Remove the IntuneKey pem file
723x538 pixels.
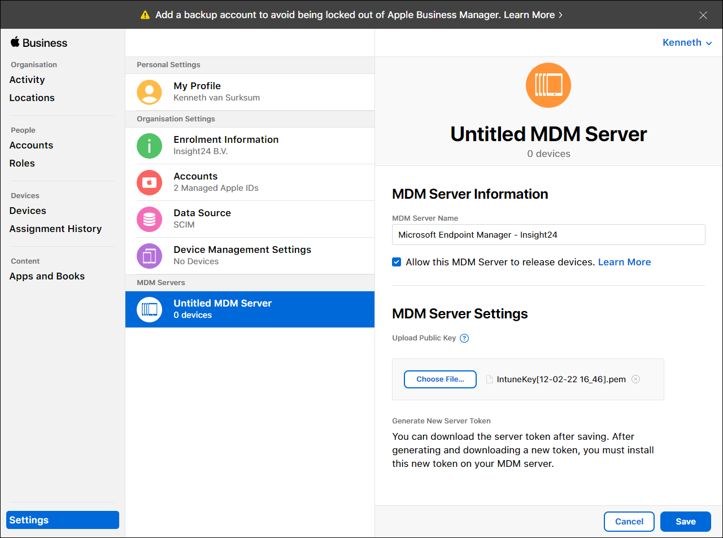(635, 379)
